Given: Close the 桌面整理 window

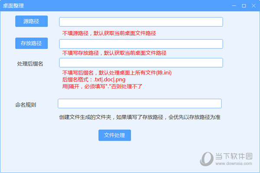Looking at the screenshot, I should [253, 6].
